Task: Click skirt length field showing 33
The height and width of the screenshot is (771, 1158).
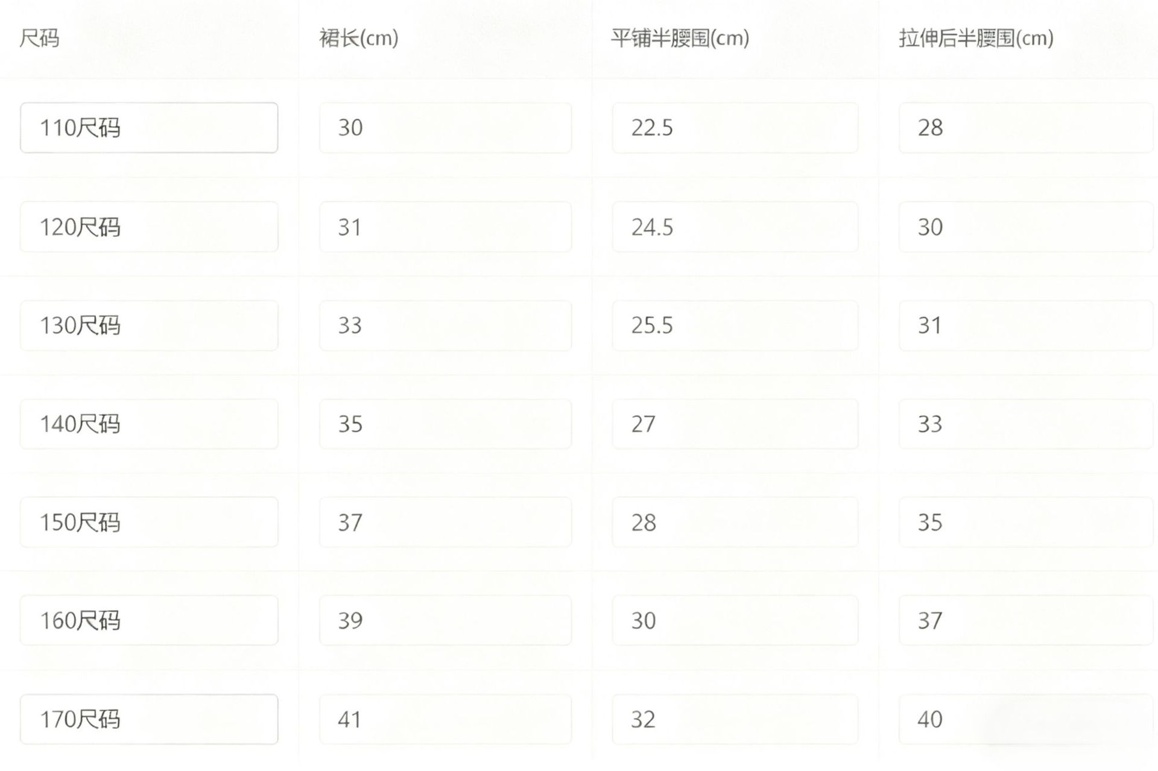Action: (445, 326)
